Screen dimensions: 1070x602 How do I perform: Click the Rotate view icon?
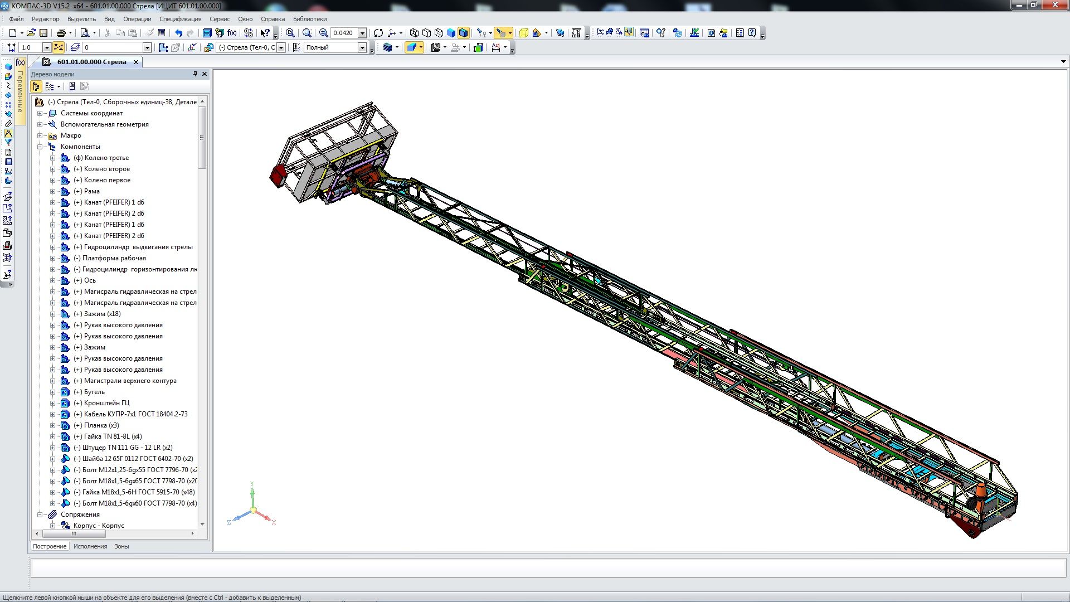coord(378,33)
